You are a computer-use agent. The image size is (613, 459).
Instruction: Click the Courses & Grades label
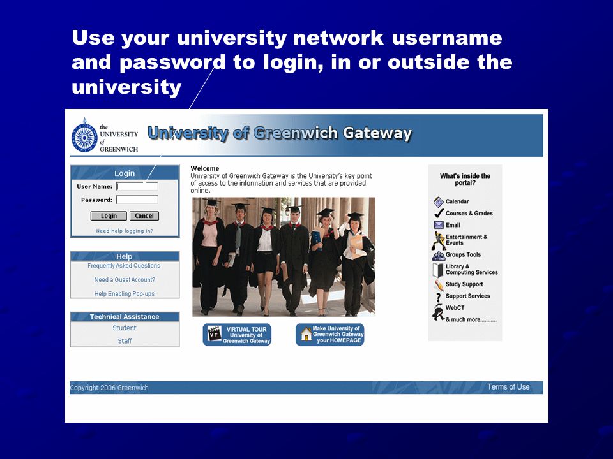(x=469, y=214)
